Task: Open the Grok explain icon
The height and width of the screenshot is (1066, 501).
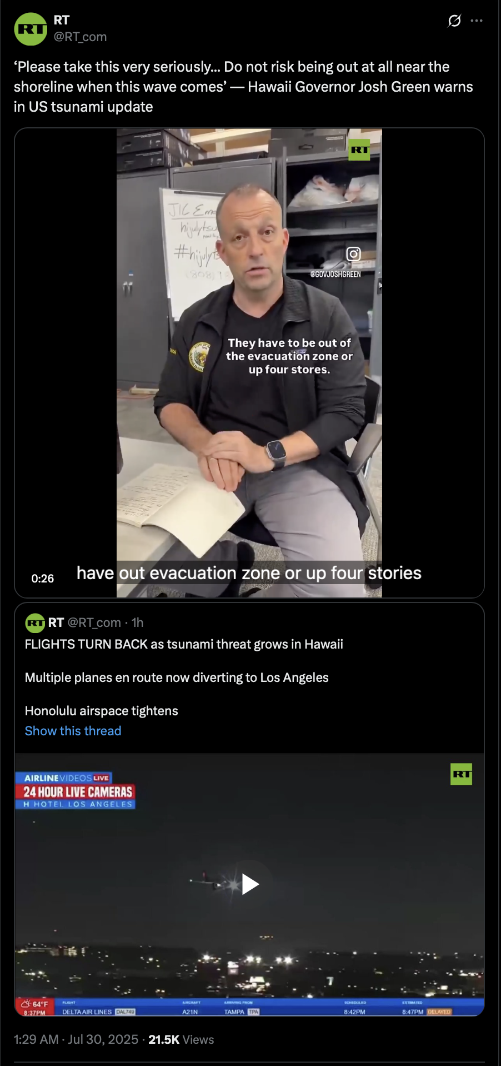Action: (x=454, y=21)
